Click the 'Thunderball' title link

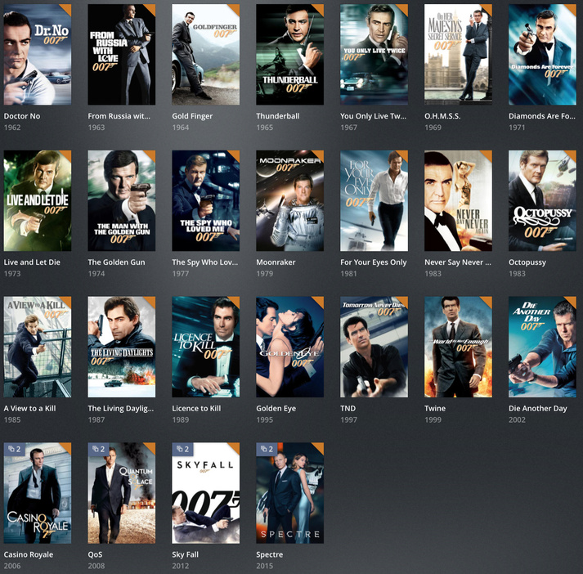[x=278, y=116]
